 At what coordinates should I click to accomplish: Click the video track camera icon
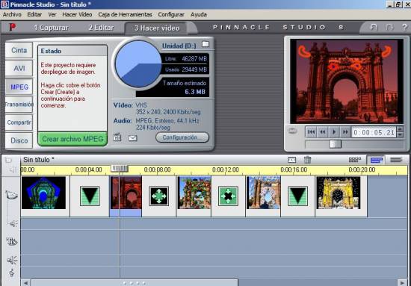coord(11,195)
